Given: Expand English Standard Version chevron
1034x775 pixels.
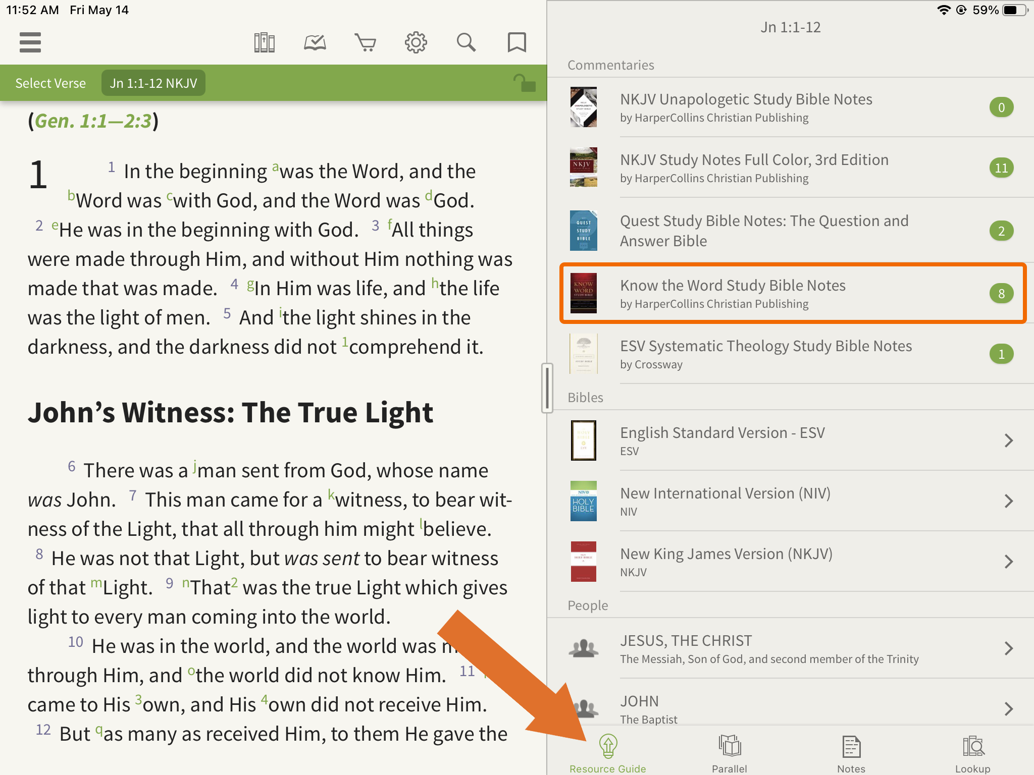Looking at the screenshot, I should click(x=1008, y=440).
